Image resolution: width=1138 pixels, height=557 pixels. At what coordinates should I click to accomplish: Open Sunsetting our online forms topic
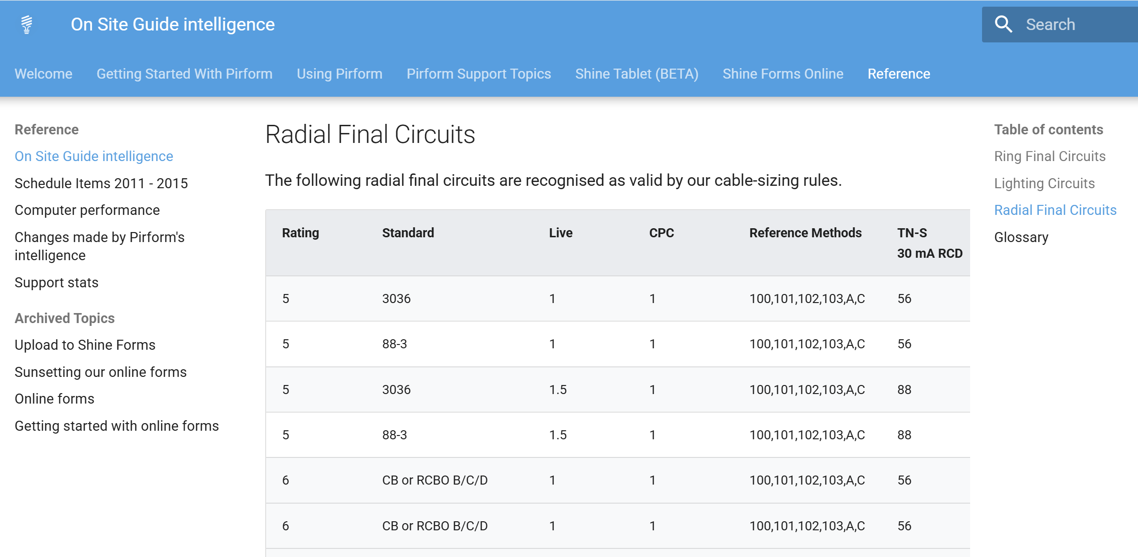101,372
